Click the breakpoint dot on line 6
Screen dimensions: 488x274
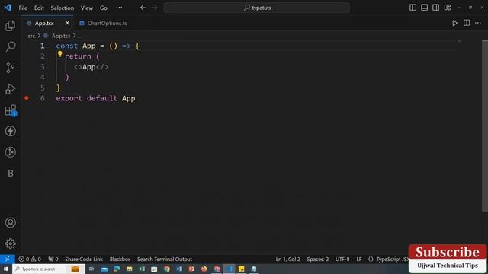(x=27, y=98)
